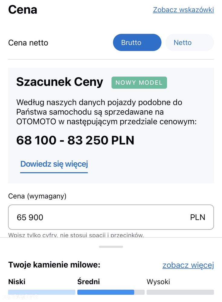Click the Cena netto label
222x302 pixels.
pos(28,43)
